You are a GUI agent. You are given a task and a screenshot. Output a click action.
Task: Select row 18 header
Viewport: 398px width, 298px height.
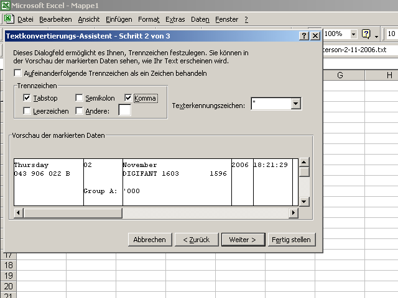(8, 265)
